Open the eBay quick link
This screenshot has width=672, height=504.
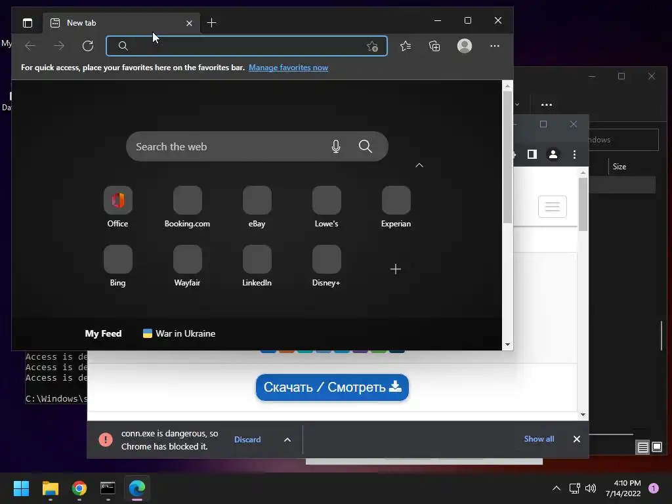[x=257, y=207]
